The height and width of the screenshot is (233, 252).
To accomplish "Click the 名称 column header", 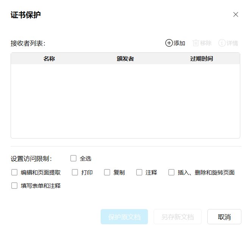I will click(x=49, y=59).
